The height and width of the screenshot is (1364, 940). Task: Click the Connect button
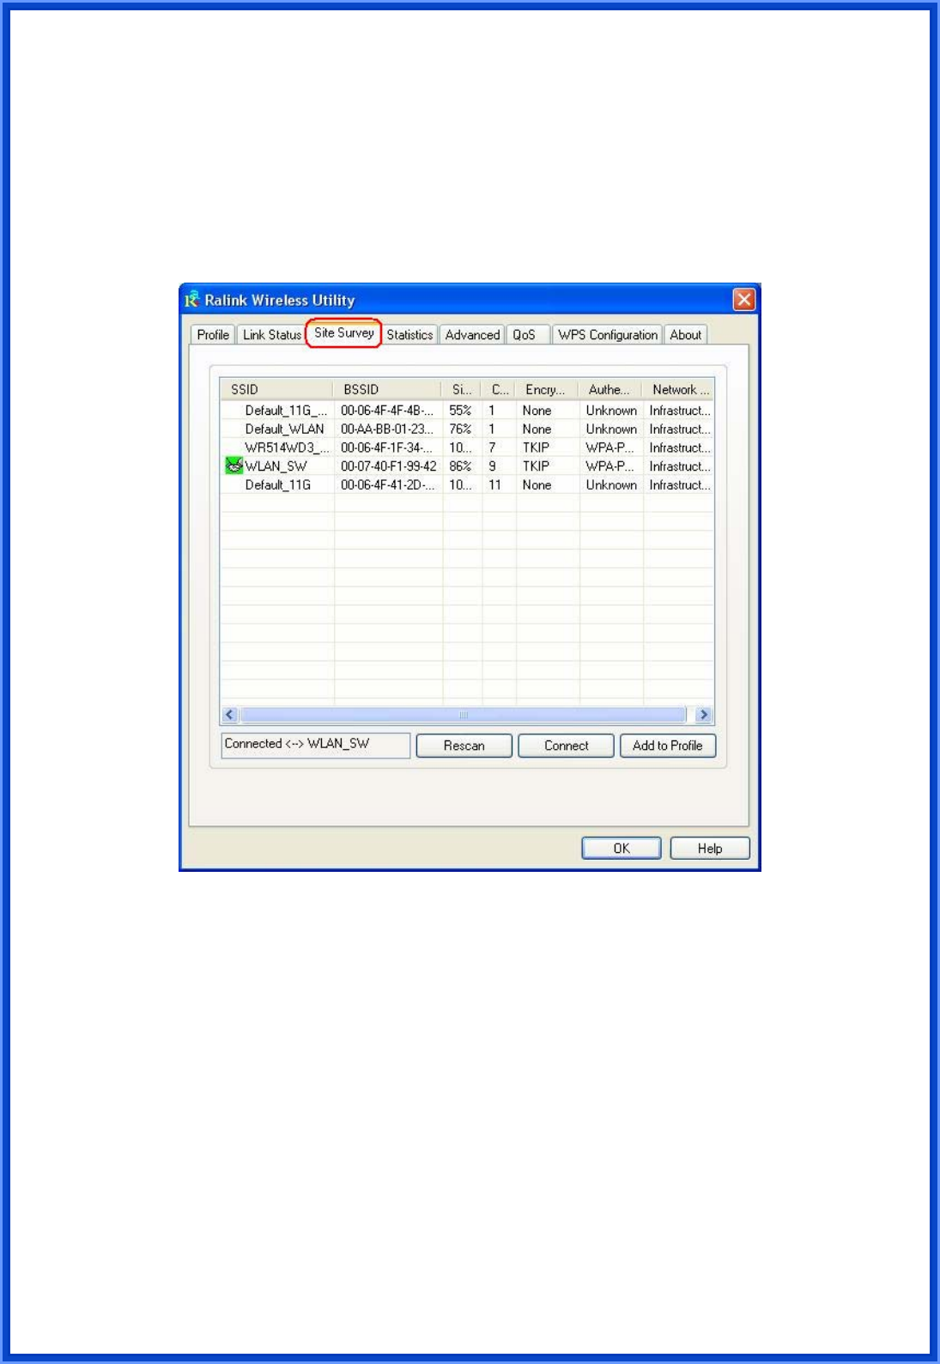point(566,746)
